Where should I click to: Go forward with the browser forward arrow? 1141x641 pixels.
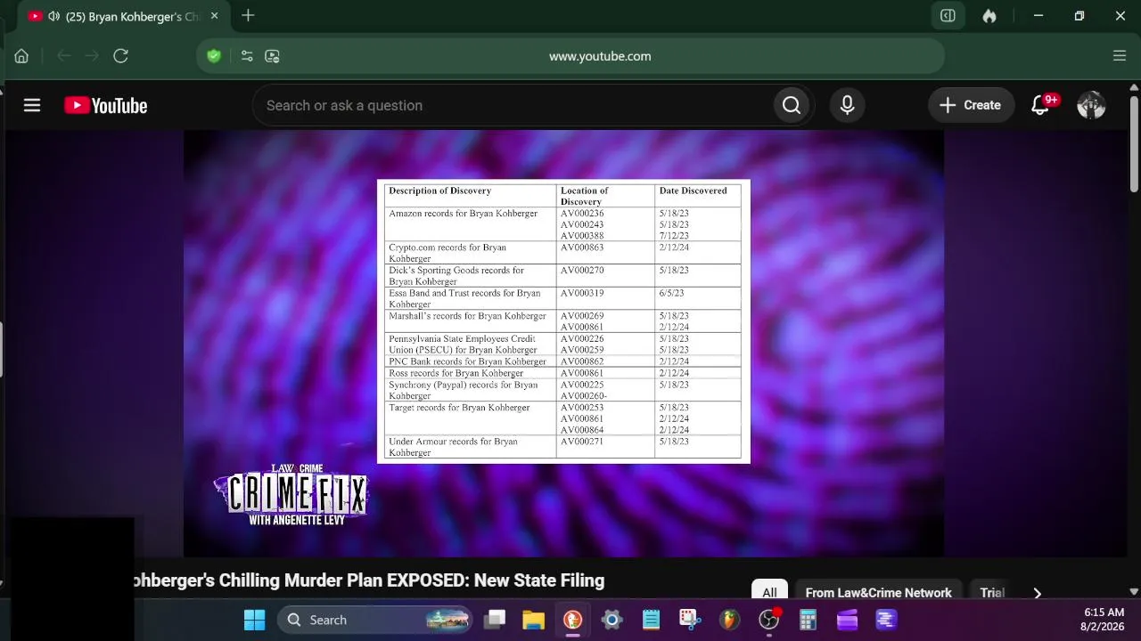click(92, 56)
